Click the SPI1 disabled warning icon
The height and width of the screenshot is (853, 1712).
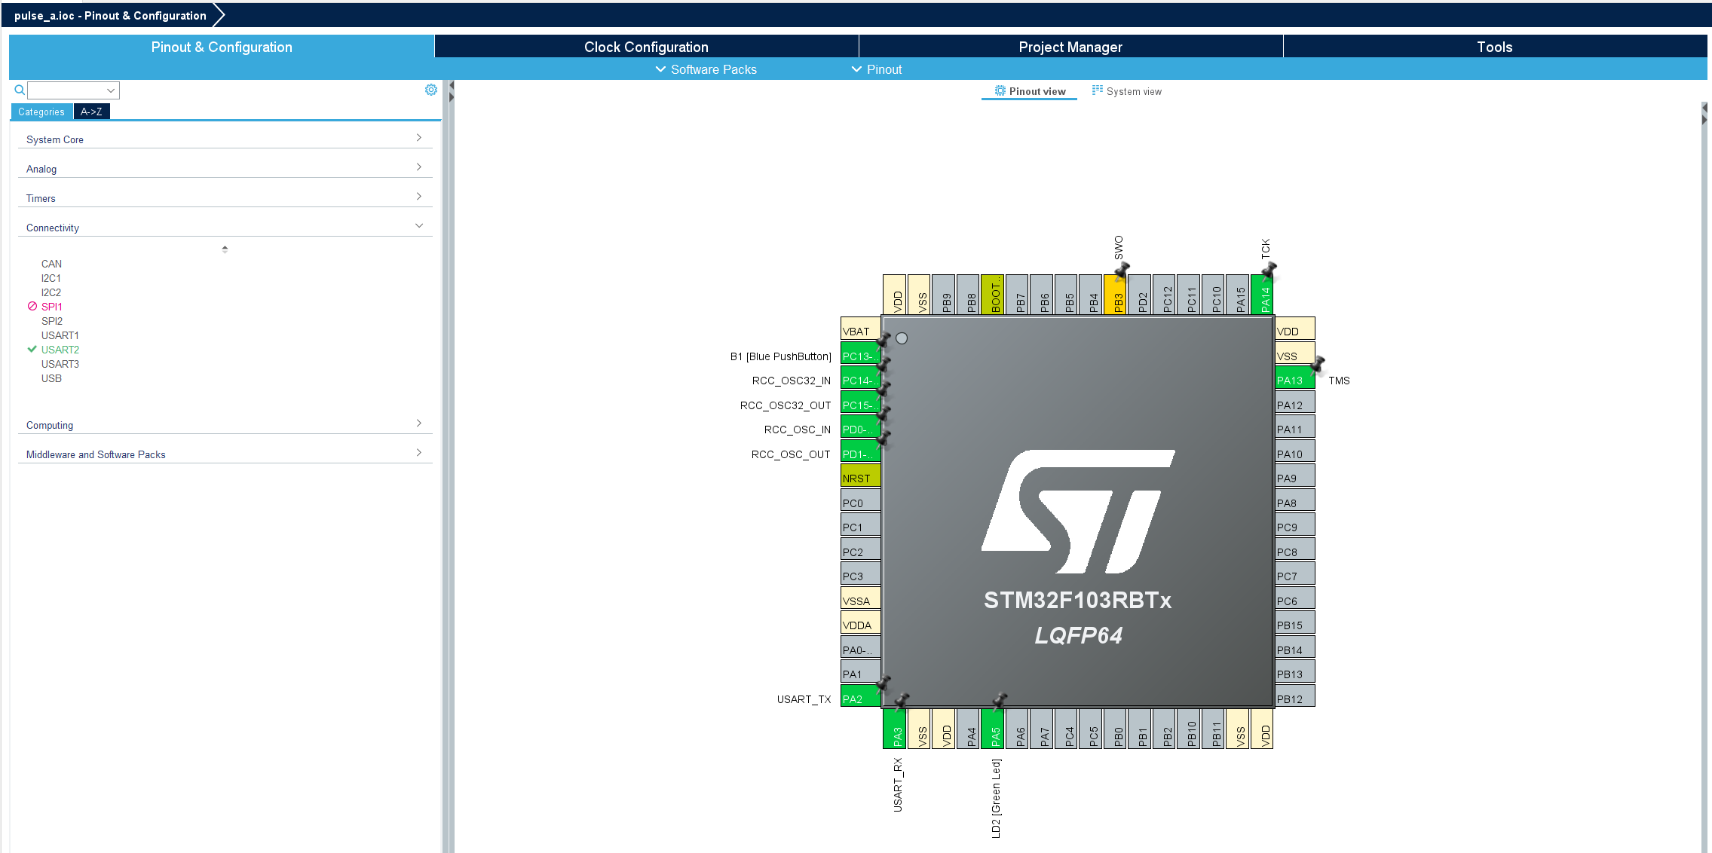tap(32, 307)
